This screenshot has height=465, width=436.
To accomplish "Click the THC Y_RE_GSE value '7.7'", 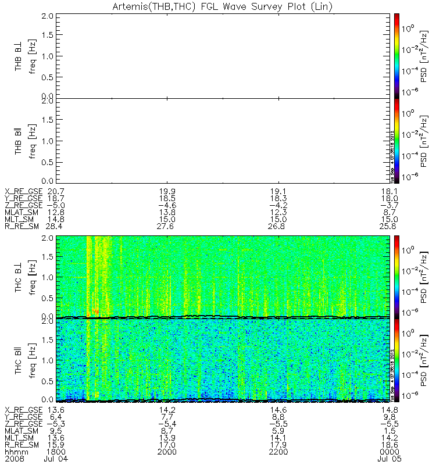I will pos(167,417).
